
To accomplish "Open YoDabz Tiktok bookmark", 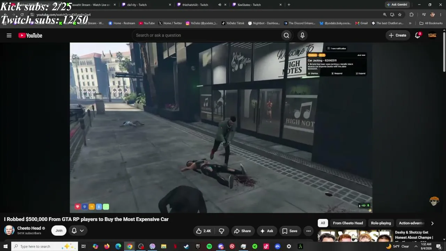I will [233, 23].
